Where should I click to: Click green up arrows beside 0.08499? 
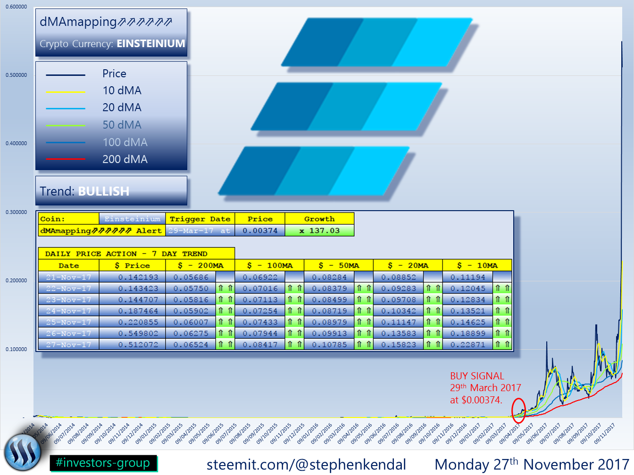364,300
